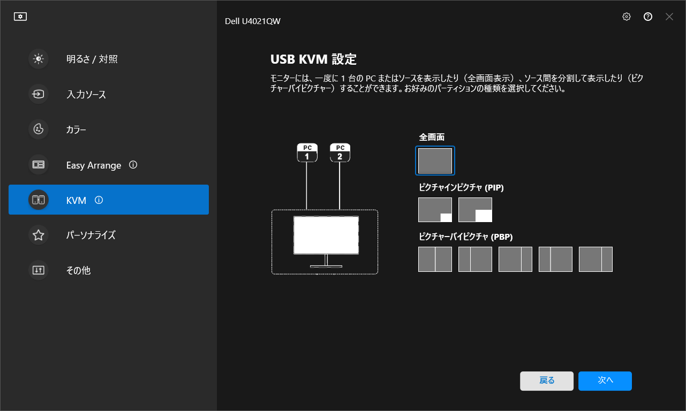Screen dimensions: 686x411
Task: Click the input source icon in sidebar
Action: click(x=39, y=94)
